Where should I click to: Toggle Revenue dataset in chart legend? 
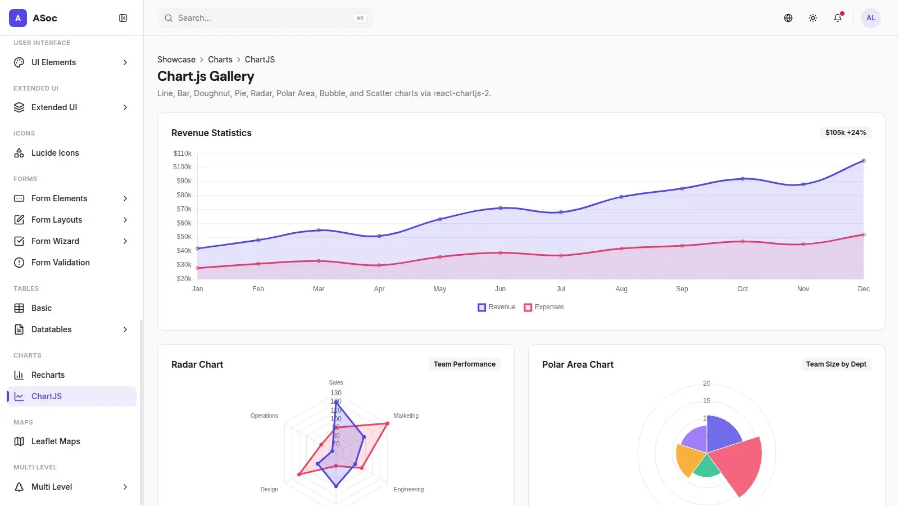pyautogui.click(x=497, y=307)
